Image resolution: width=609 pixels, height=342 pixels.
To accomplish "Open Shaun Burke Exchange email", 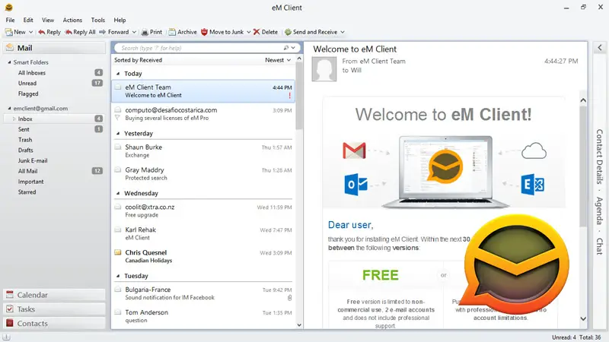I will tap(203, 151).
